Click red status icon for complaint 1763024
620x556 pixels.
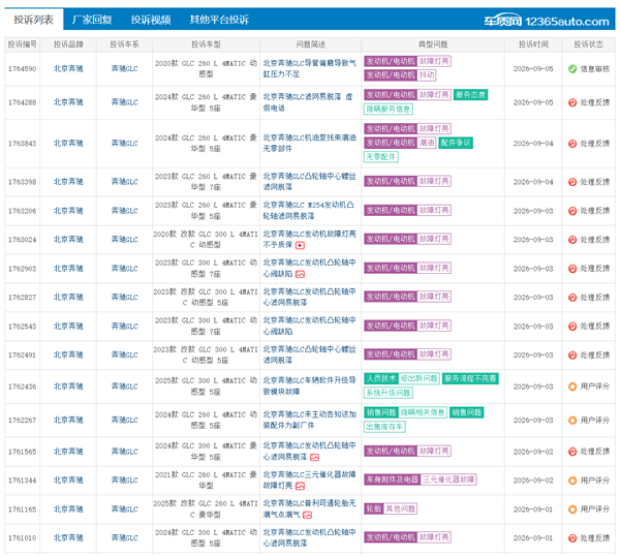coord(572,240)
